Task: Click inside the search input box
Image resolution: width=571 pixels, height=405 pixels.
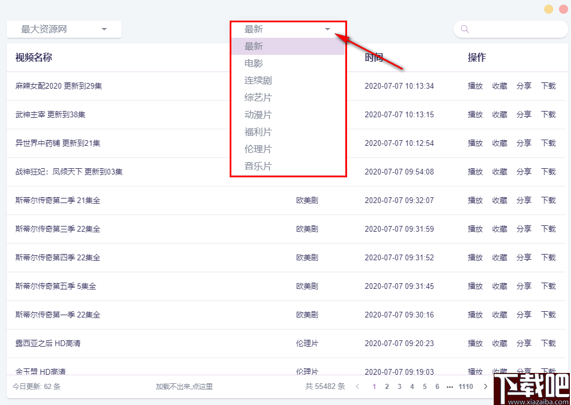Action: coord(510,29)
